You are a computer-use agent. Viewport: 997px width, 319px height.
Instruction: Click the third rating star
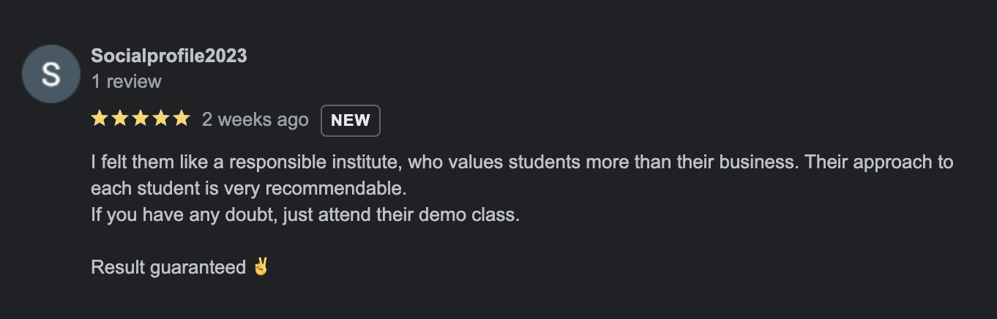pyautogui.click(x=140, y=119)
